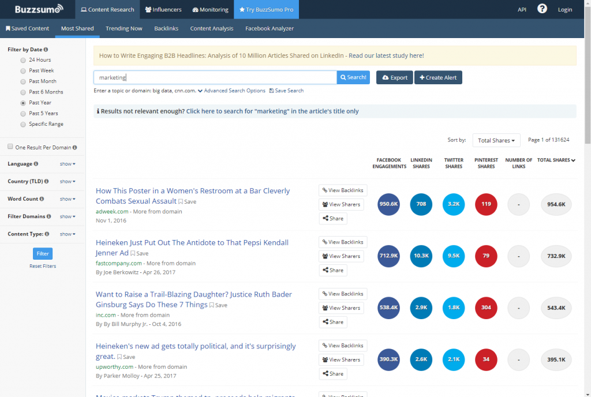Click Twitter shares bubble 3.2K

point(454,204)
